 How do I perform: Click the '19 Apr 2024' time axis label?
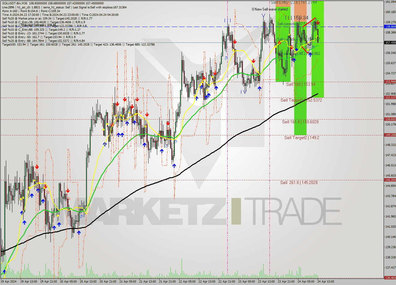click(8, 282)
